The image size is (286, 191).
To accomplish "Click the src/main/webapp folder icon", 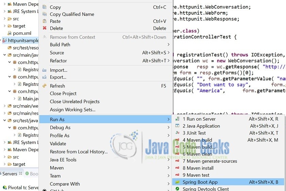I will [10, 106].
